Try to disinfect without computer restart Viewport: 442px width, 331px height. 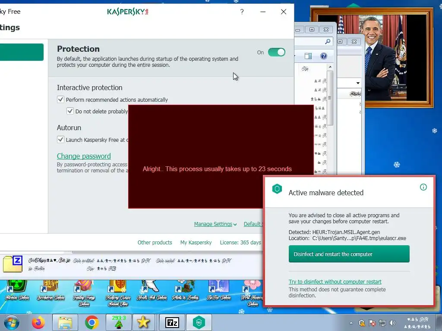coord(335,281)
